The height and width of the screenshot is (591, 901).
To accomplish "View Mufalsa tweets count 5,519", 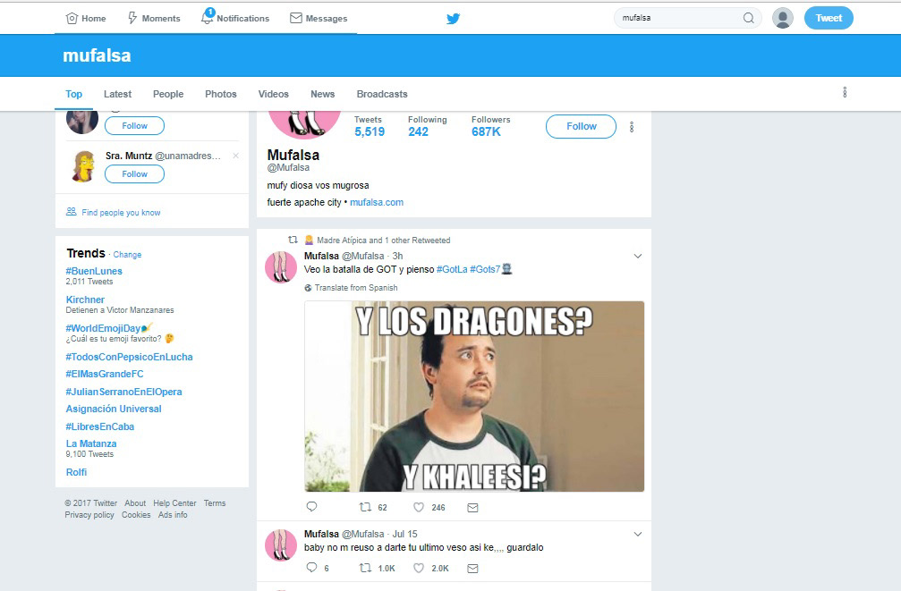I will tap(369, 126).
